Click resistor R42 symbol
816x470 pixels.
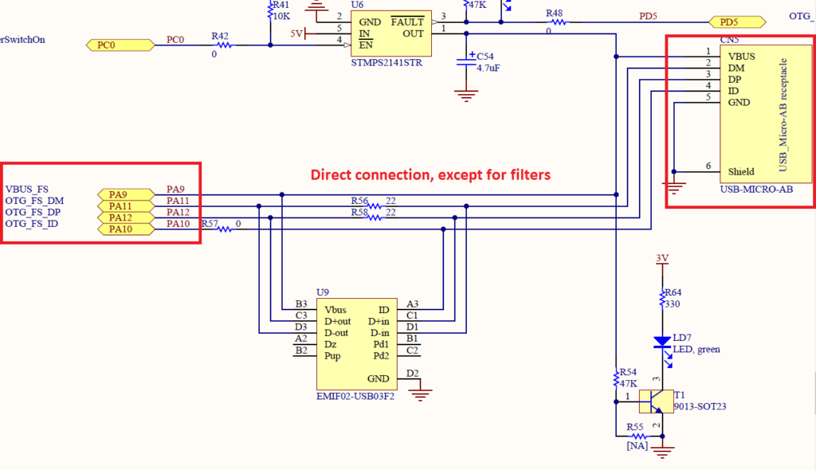tap(223, 45)
